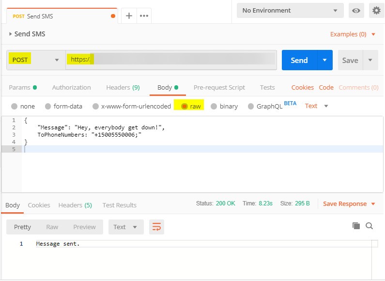This screenshot has height=281, width=385.
Task: Click editor line with ToPhoneNumbers
Action: tap(90, 135)
